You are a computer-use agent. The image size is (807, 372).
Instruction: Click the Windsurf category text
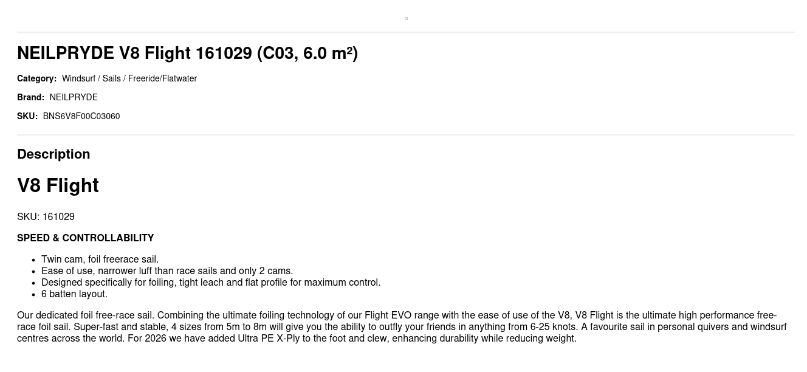[78, 78]
